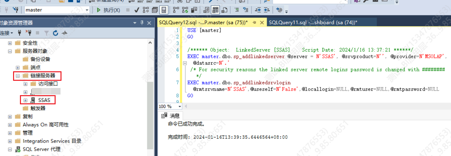Toggle the IntelliSense enabled icon
Image resolution: width=451 pixels, height=156 pixels.
(x=164, y=10)
